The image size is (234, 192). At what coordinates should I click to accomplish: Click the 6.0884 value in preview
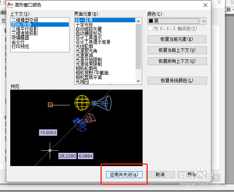pyautogui.click(x=86, y=156)
